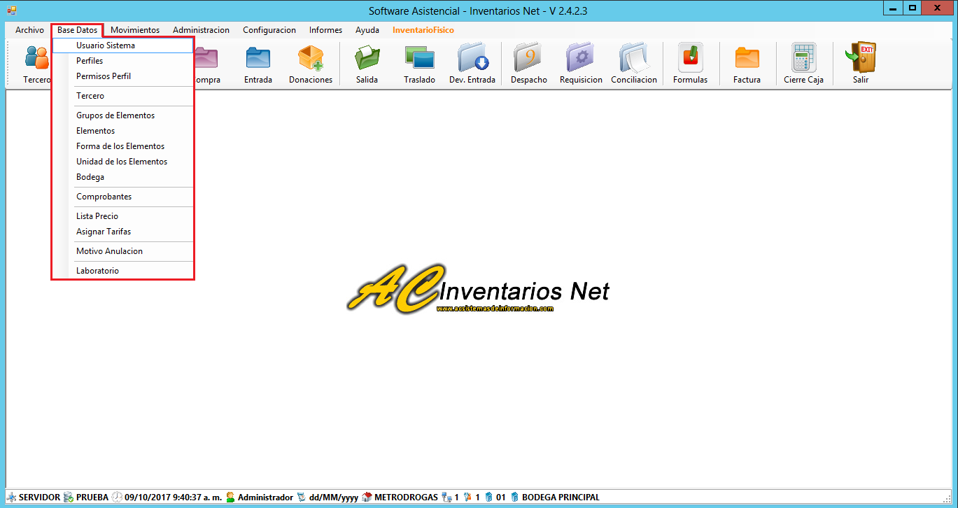Select Usuario Sistema from the menu
The image size is (958, 508).
click(x=106, y=45)
